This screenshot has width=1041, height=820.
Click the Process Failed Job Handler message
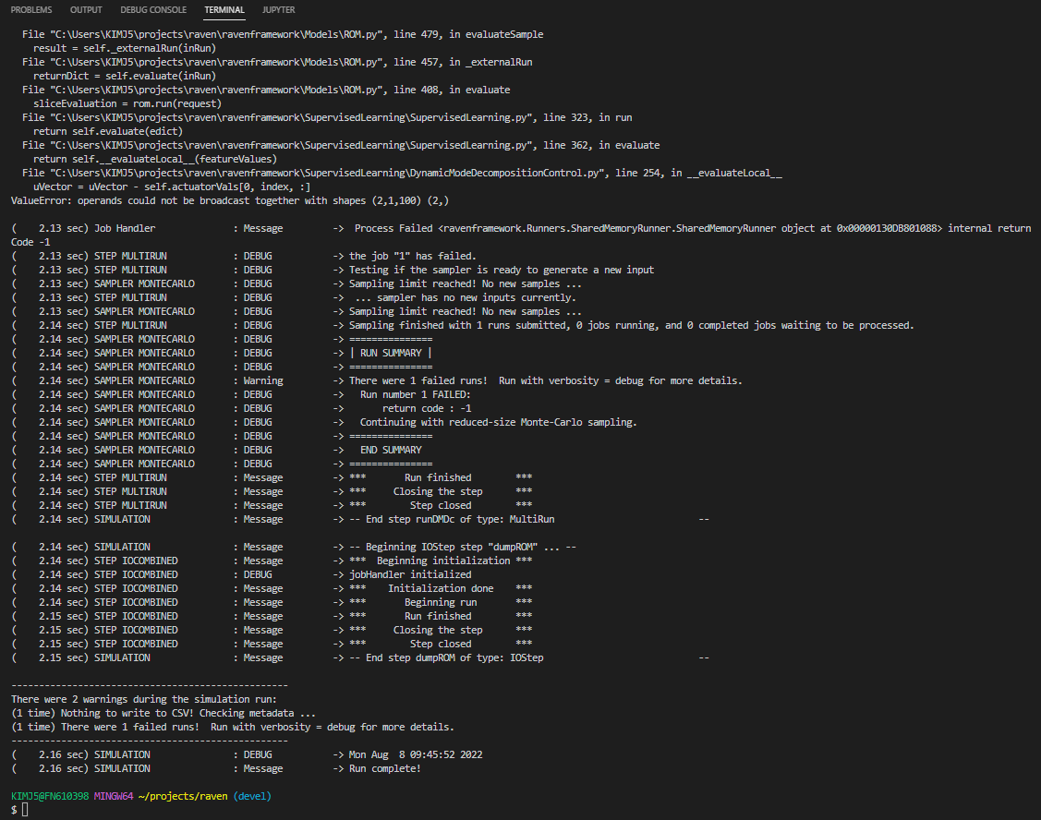tap(462, 227)
